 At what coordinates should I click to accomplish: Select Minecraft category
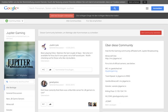20,104
